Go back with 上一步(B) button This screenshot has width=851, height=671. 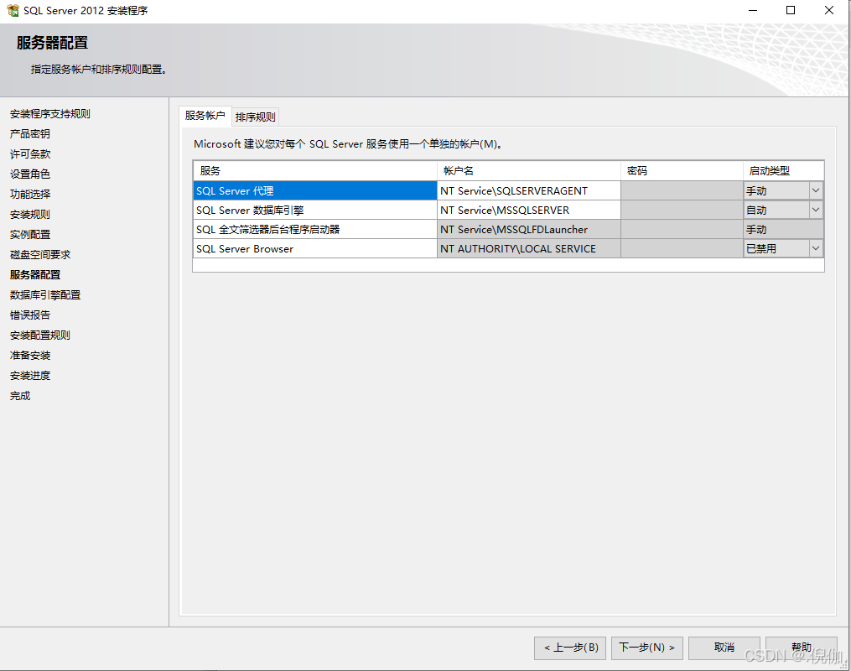[x=570, y=648]
